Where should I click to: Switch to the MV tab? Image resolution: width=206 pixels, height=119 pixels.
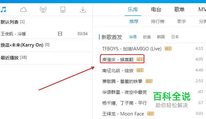point(202,10)
